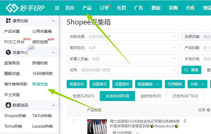
Task: Click the AI badge above 货盘中心
Action: [31, 48]
